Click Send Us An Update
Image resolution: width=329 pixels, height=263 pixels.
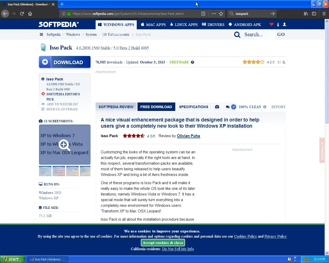click(62, 109)
